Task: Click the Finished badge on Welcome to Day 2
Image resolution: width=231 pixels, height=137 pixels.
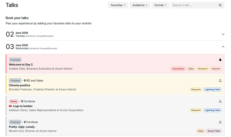Action: tap(15, 60)
